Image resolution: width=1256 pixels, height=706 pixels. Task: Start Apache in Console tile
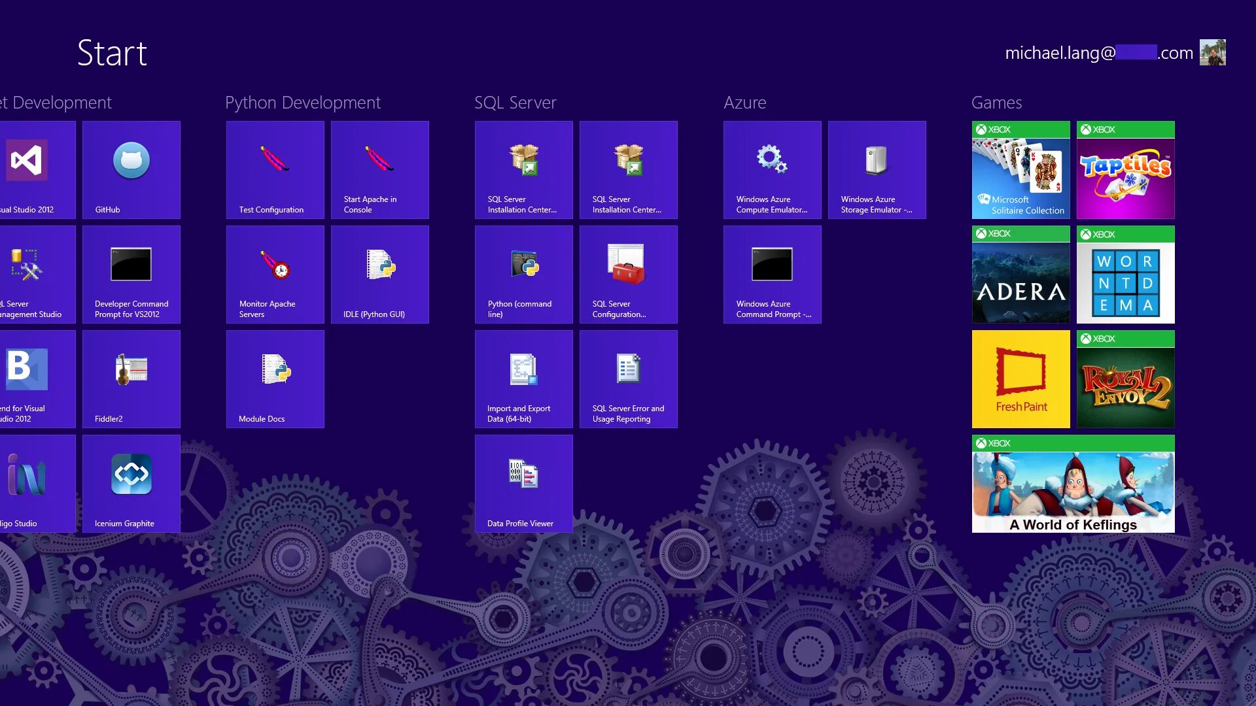coord(379,170)
